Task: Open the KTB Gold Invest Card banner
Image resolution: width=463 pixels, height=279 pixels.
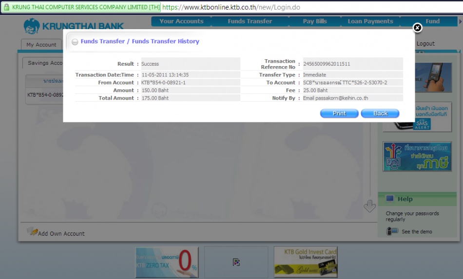Action: (306, 262)
